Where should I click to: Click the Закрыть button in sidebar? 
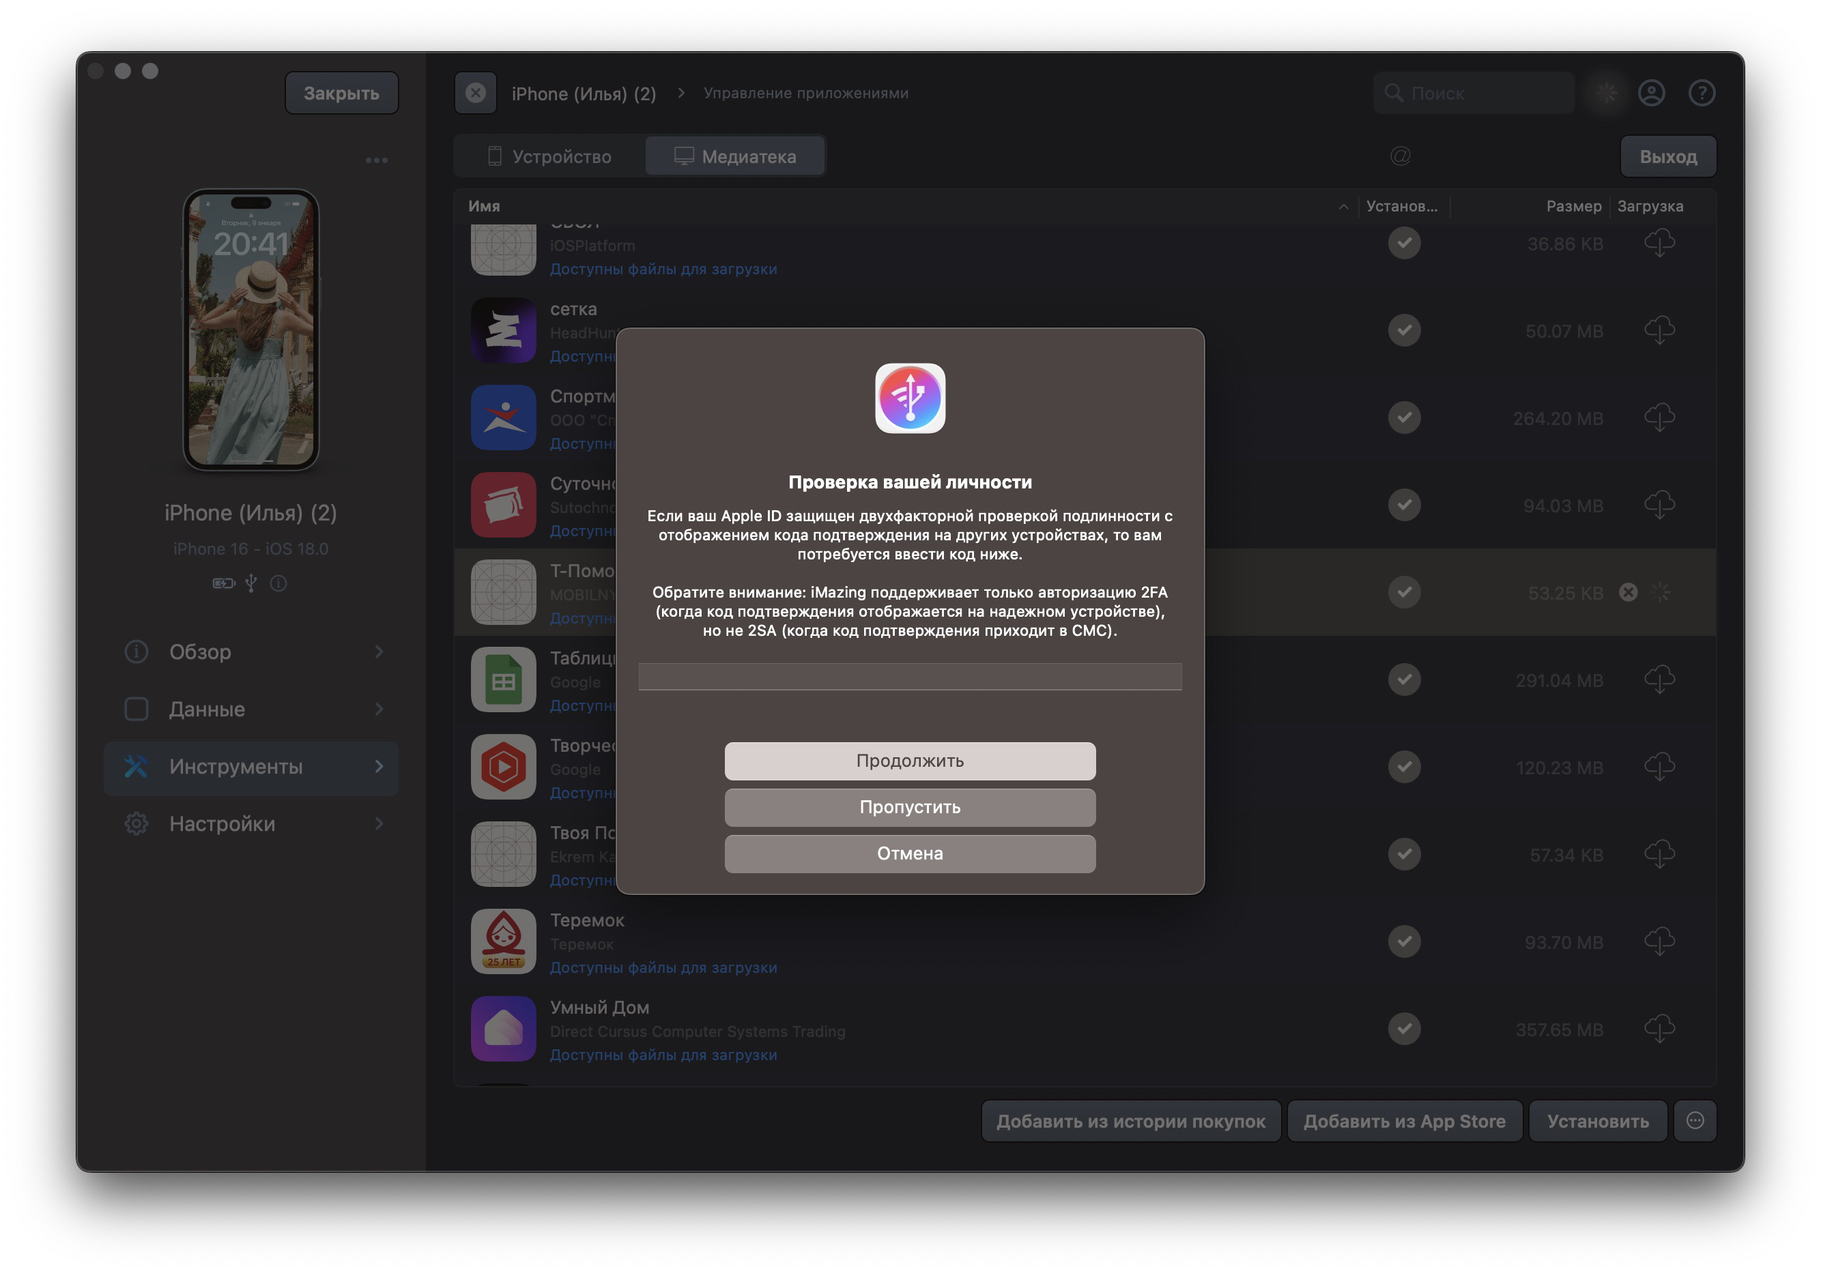[x=341, y=93]
